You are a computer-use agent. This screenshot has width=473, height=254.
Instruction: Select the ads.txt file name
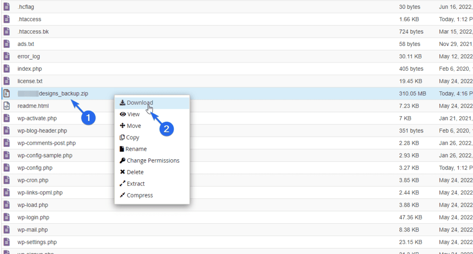pyautogui.click(x=26, y=44)
